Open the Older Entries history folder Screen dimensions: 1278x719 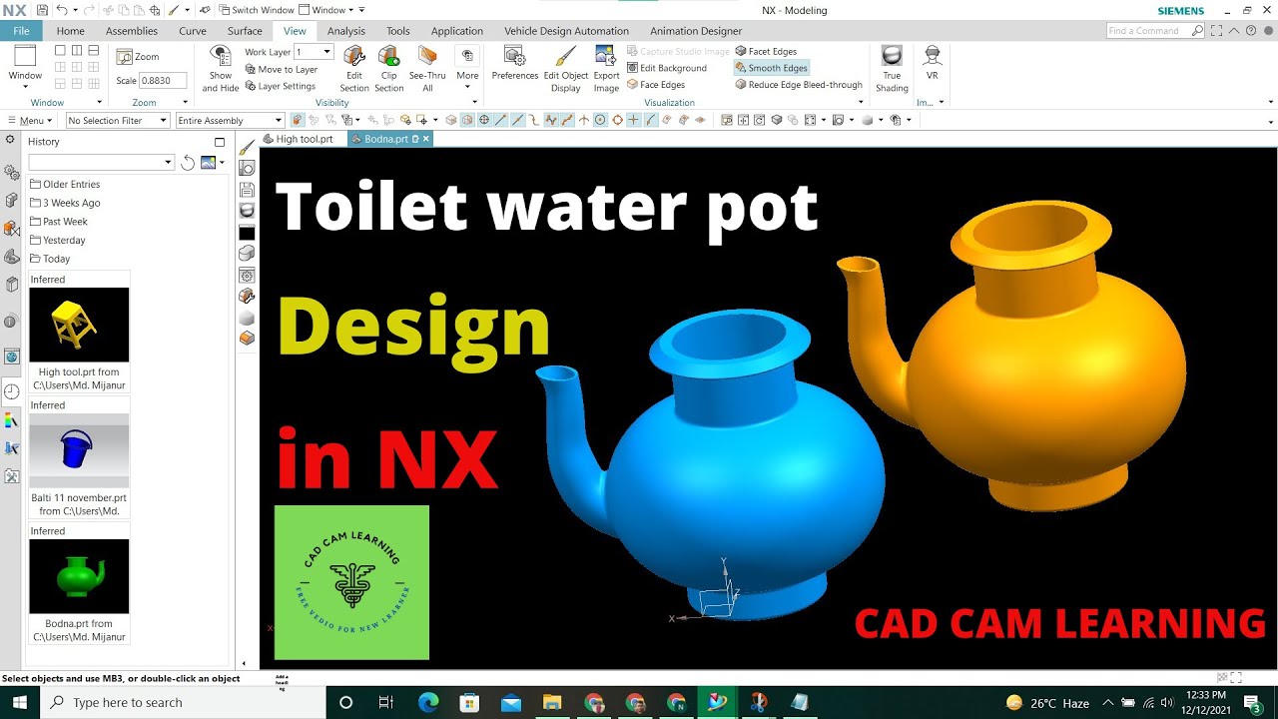click(x=65, y=184)
